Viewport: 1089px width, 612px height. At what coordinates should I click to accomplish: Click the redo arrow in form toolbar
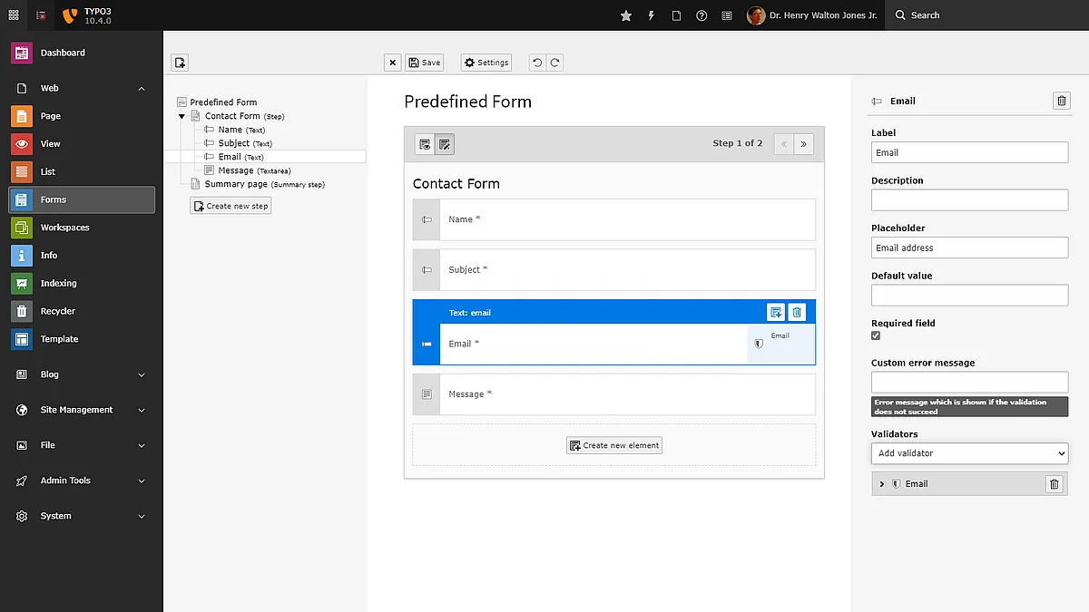tap(554, 63)
